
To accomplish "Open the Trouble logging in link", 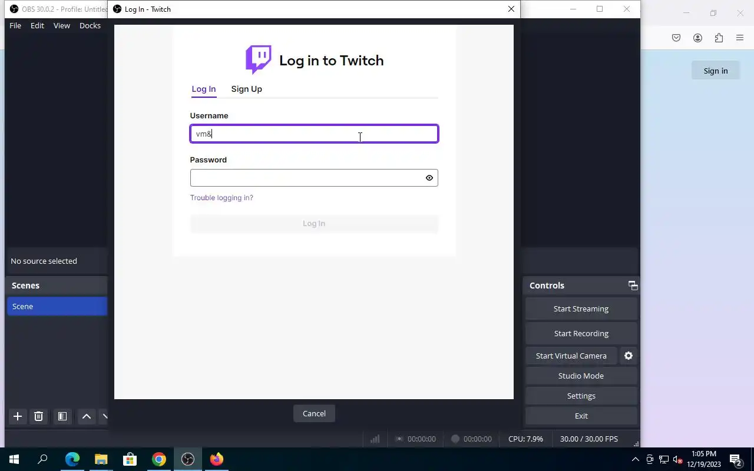I will [221, 198].
